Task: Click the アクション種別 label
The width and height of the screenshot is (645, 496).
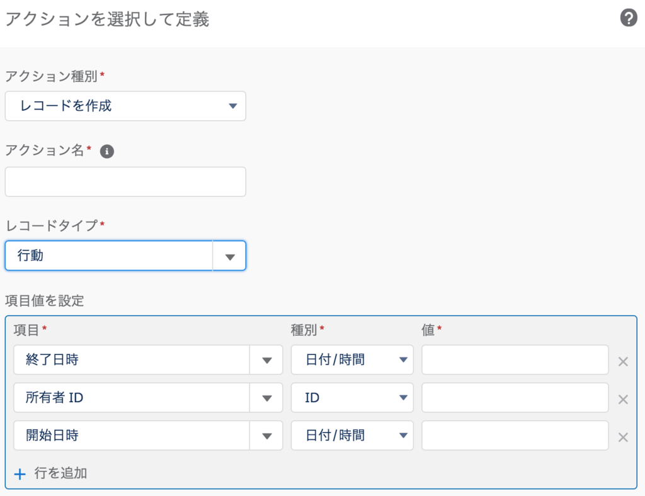Action: 52,76
